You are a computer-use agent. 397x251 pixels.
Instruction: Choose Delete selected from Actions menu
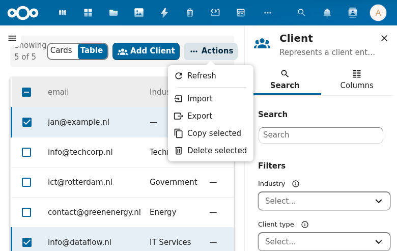[x=211, y=151]
